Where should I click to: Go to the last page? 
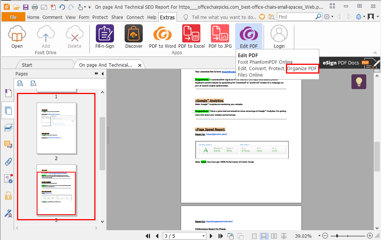[221, 236]
